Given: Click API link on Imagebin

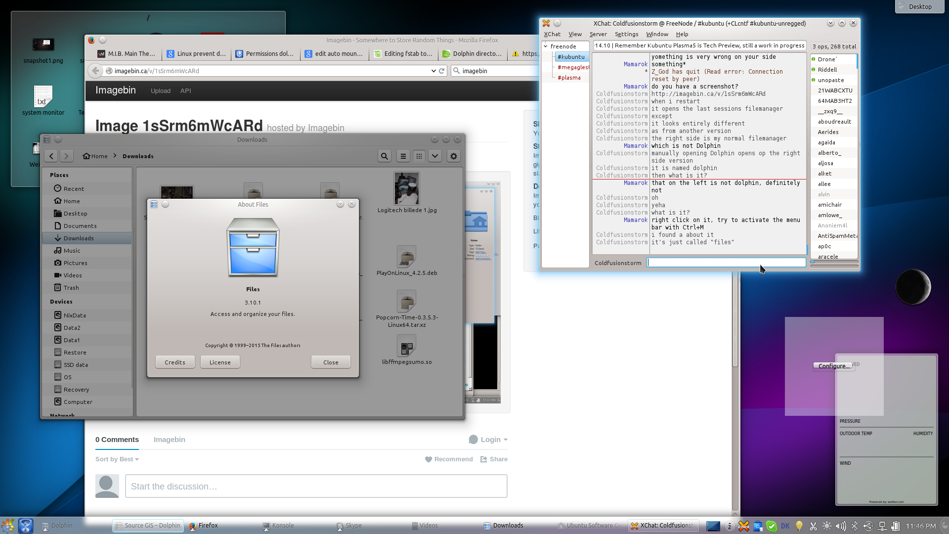Looking at the screenshot, I should click(x=186, y=91).
